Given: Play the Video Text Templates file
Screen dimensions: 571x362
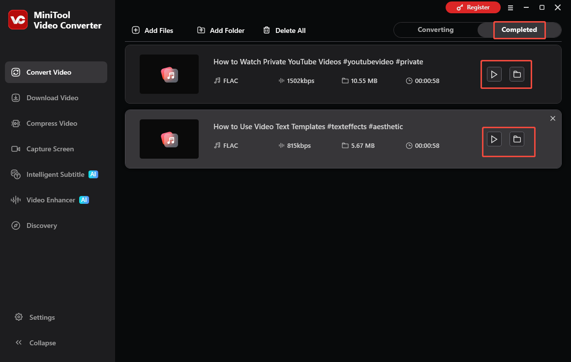Looking at the screenshot, I should (494, 139).
